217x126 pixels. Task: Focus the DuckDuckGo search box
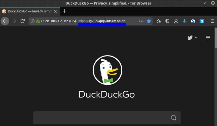click(107, 118)
